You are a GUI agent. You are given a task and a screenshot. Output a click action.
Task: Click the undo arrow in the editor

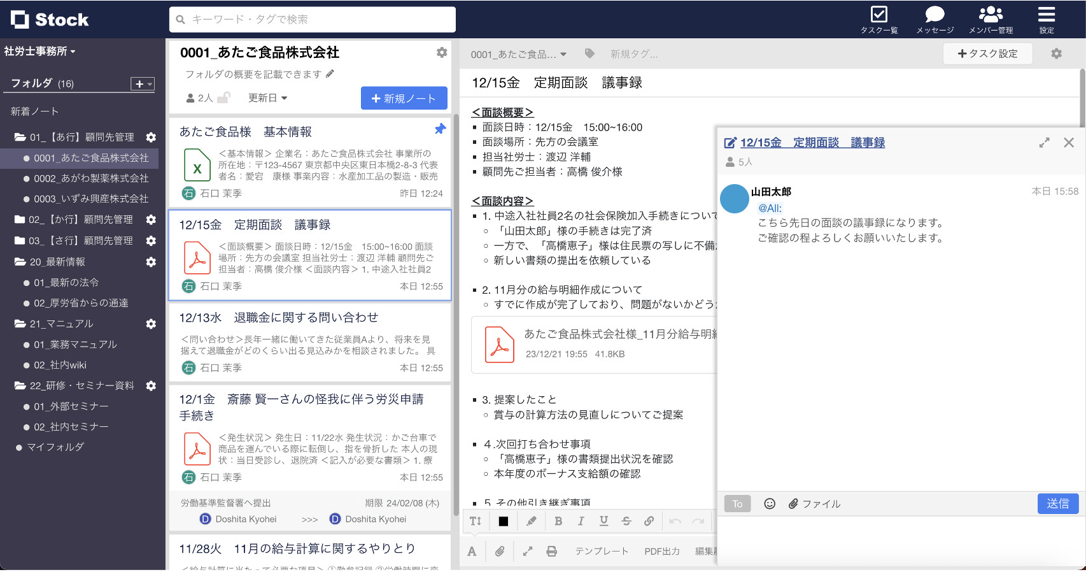pyautogui.click(x=675, y=521)
